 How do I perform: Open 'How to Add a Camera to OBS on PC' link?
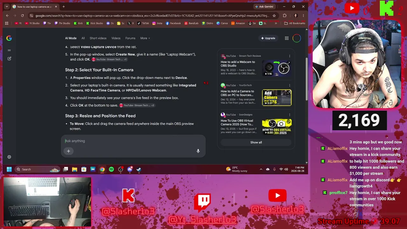[238, 93]
